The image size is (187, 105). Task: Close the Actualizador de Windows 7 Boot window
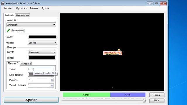(x=163, y=3)
